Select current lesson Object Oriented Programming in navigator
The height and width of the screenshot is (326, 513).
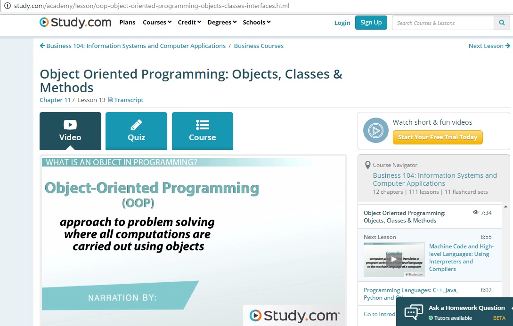click(x=404, y=216)
